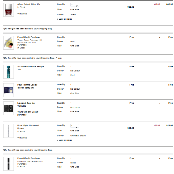Click the Visionnaire Deluxe Sample thumbnail
The height and width of the screenshot is (174, 174).
coord(9,72)
